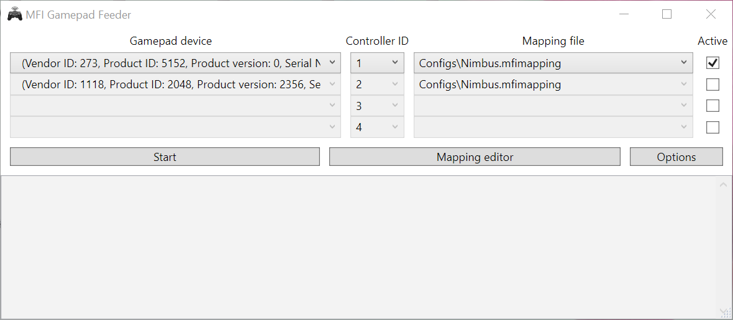The height and width of the screenshot is (320, 733).
Task: Click the window resize grip corner
Action: tap(724, 313)
